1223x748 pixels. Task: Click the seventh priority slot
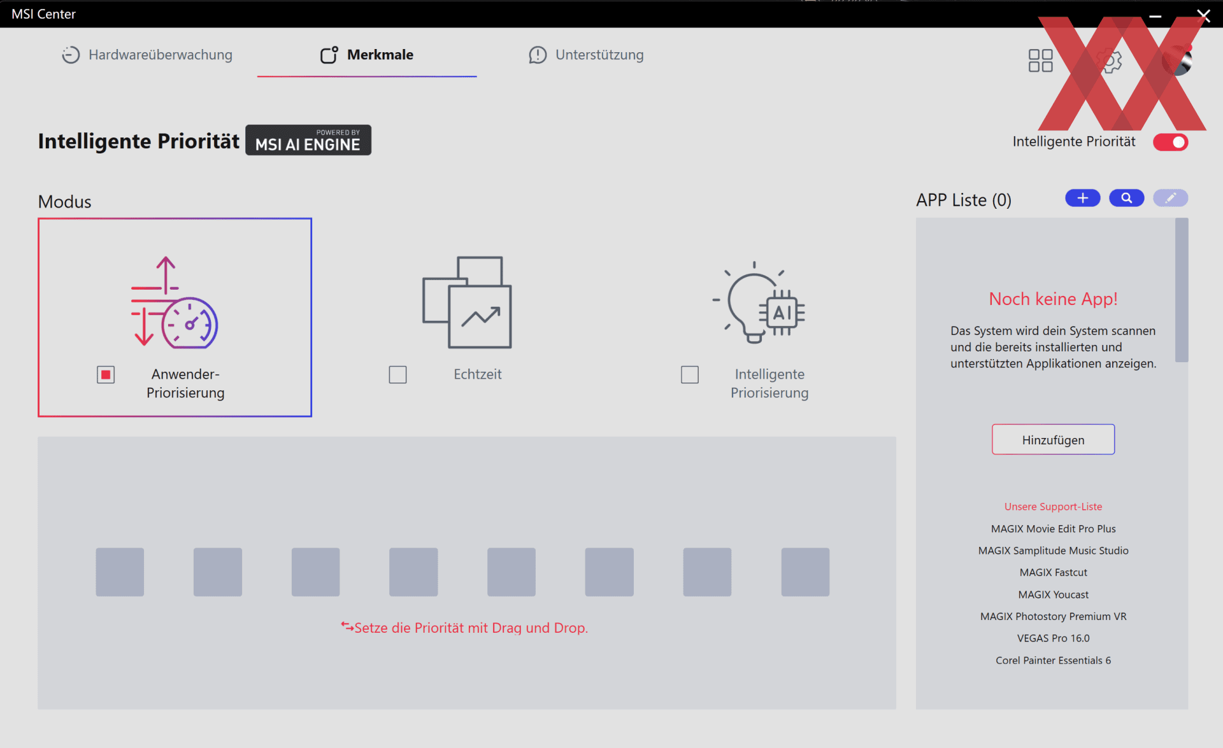(x=707, y=572)
